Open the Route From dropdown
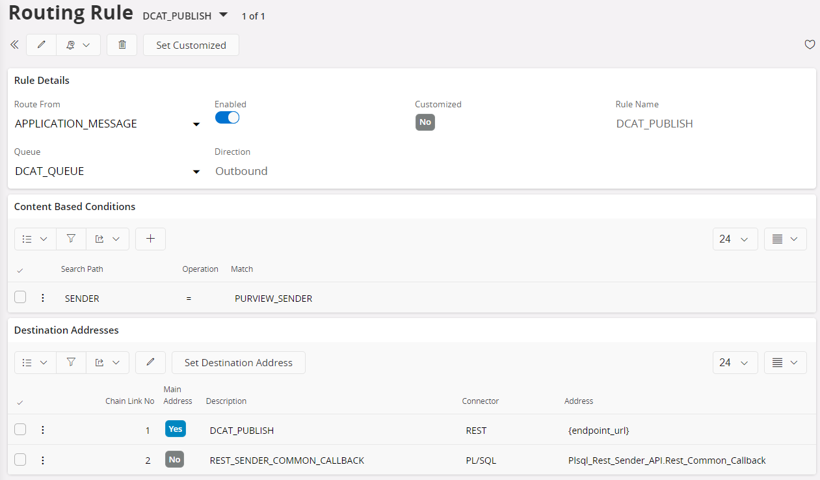The height and width of the screenshot is (480, 820). click(x=196, y=124)
